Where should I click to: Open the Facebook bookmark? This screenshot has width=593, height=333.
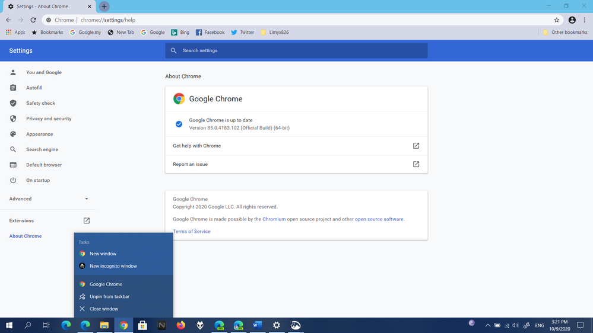[x=210, y=33]
